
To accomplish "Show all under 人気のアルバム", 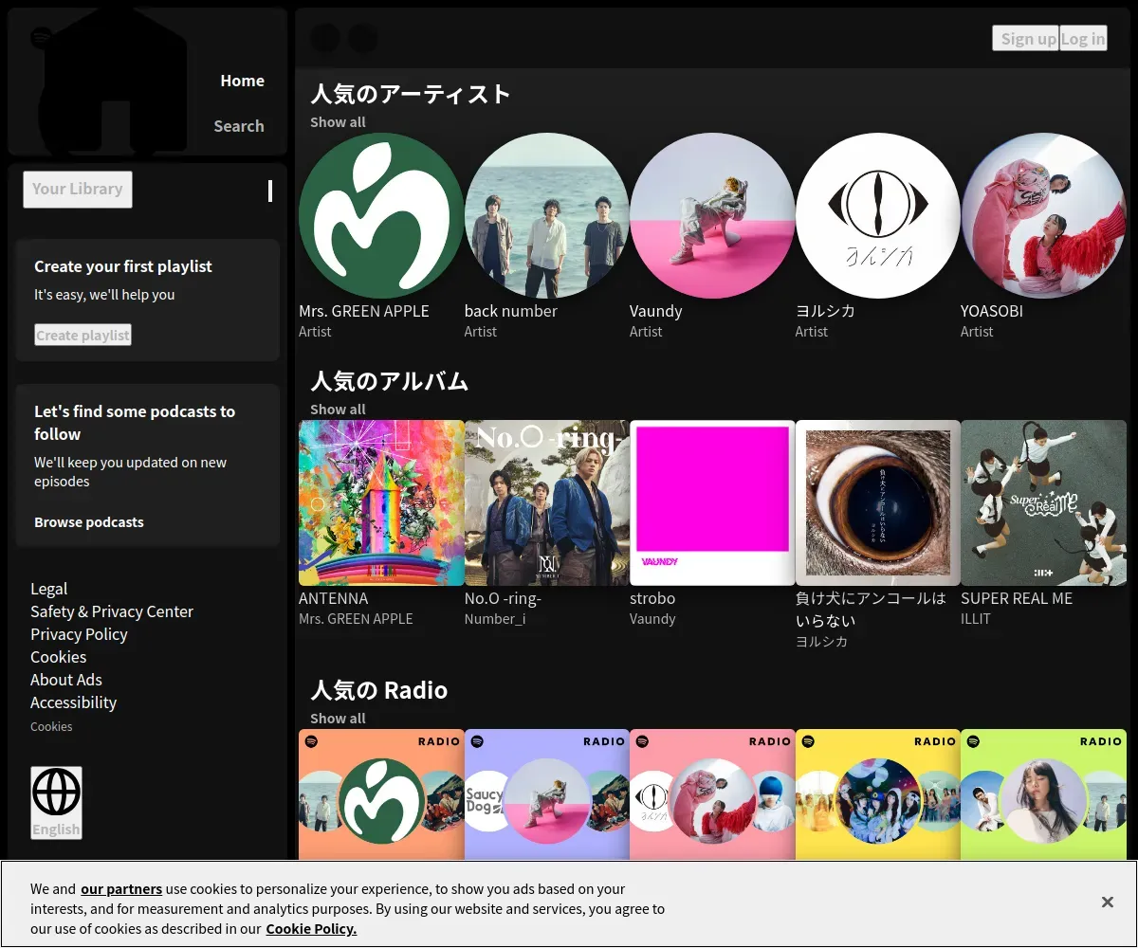I will [338, 410].
